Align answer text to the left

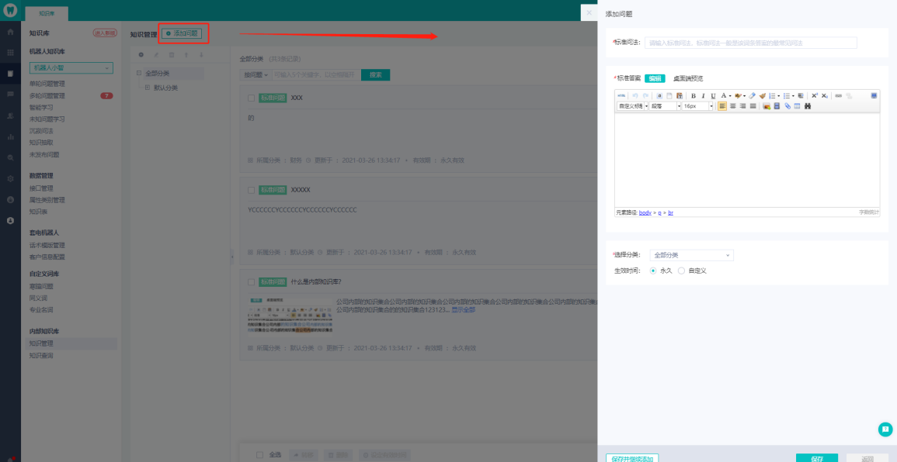(x=722, y=106)
